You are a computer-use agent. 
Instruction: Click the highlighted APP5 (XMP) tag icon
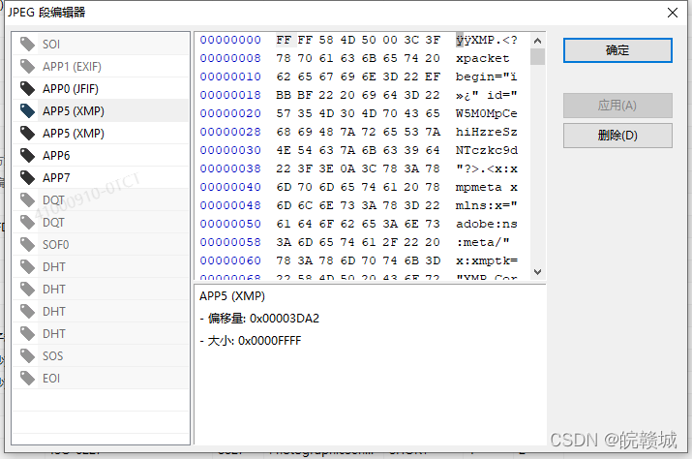[27, 111]
